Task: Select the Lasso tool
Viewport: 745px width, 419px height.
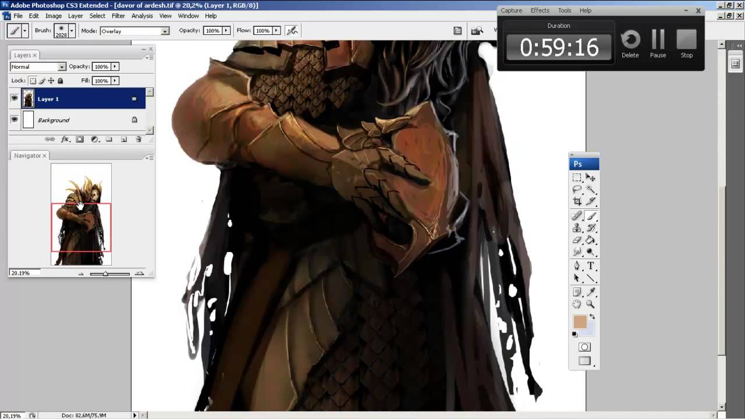Action: [x=577, y=189]
